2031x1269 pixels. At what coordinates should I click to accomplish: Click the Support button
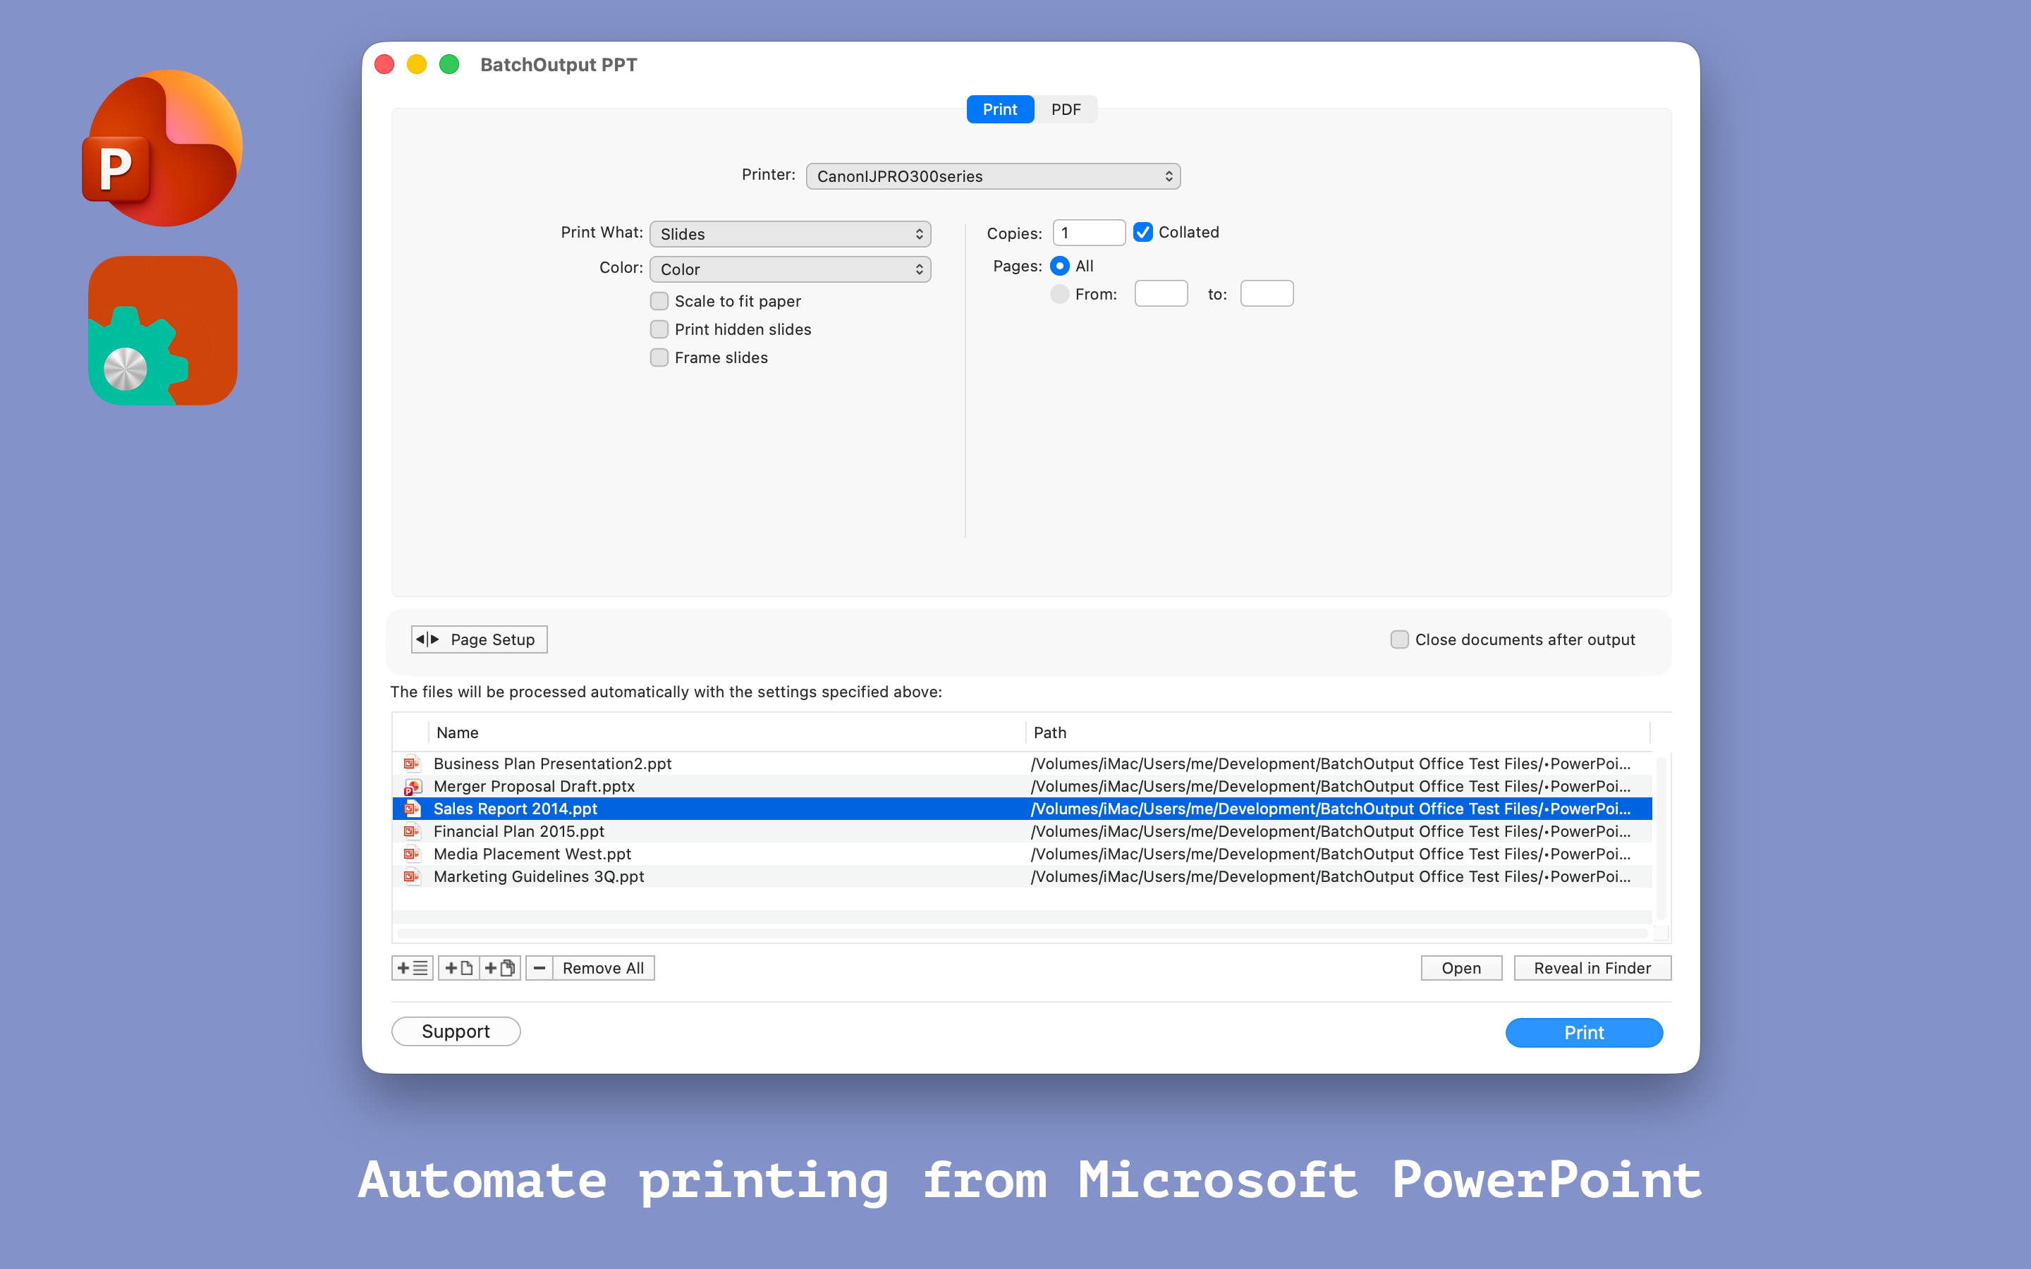[456, 1031]
